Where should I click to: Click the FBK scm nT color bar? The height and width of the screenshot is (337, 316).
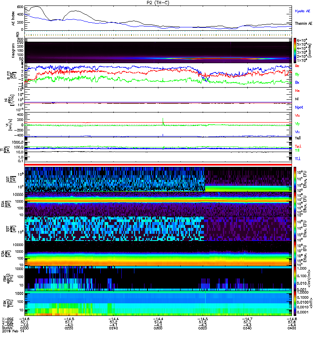coord(295,303)
